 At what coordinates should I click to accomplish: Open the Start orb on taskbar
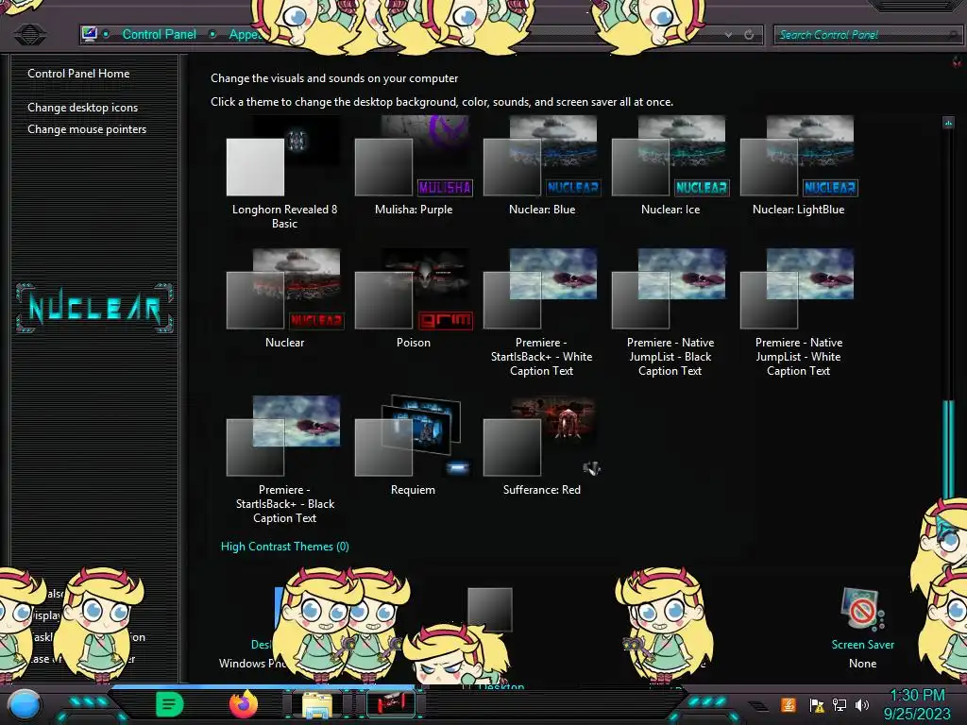[x=25, y=705]
